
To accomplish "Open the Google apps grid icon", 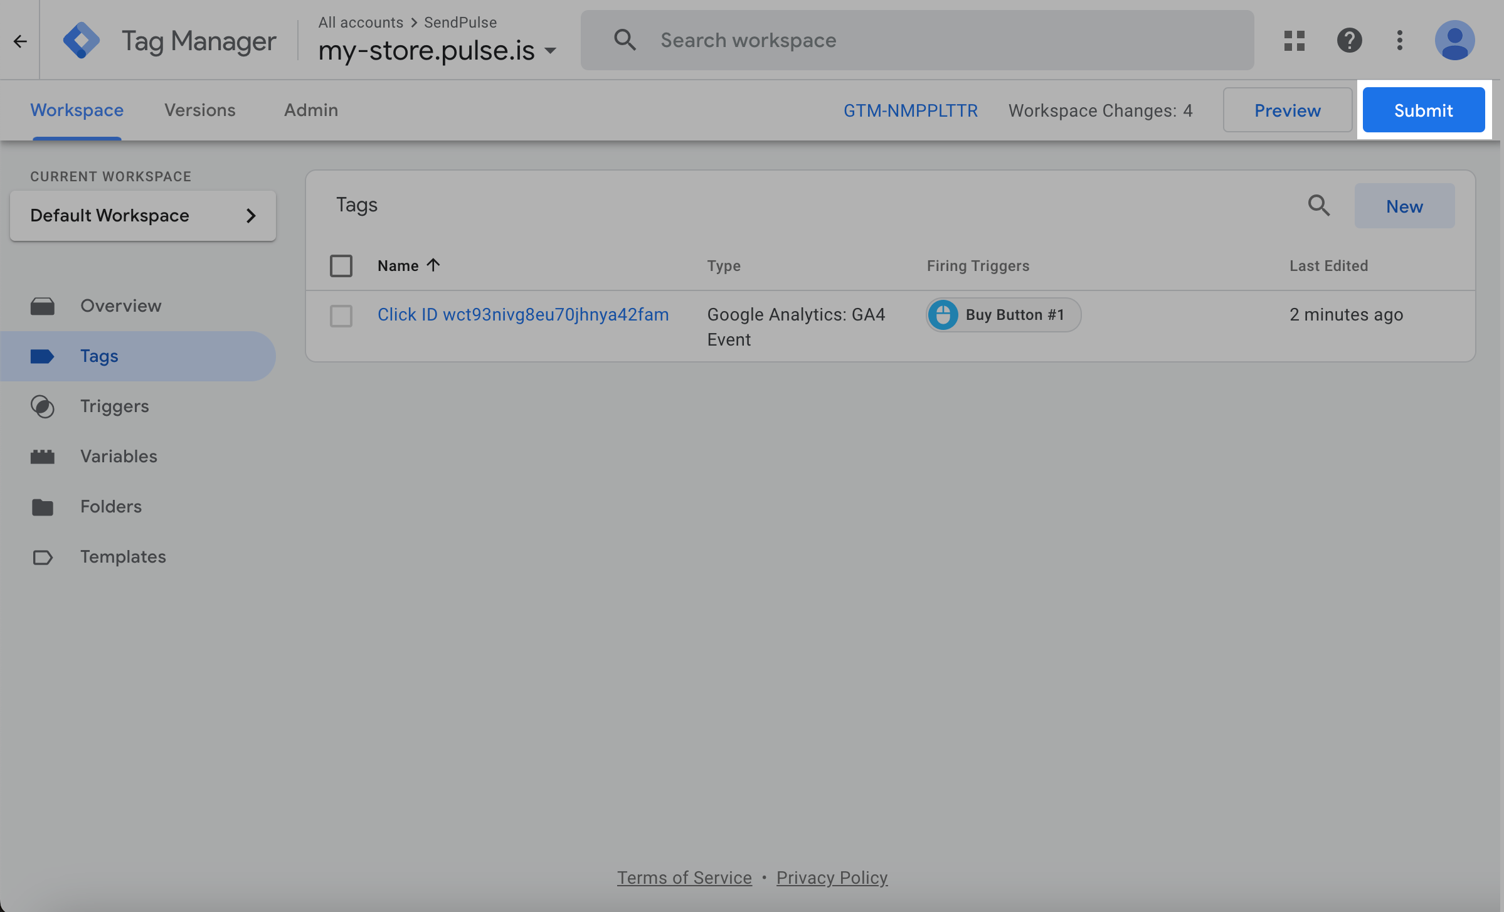I will point(1294,41).
